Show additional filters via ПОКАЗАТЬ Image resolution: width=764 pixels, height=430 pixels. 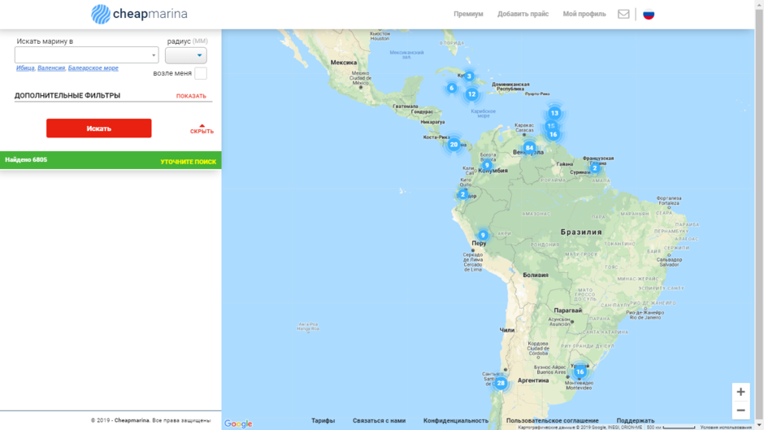191,96
